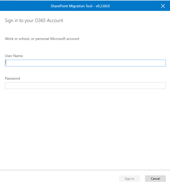This screenshot has width=170, height=187.
Task: Click the word 'Account' in the heading
Action: tap(55, 20)
